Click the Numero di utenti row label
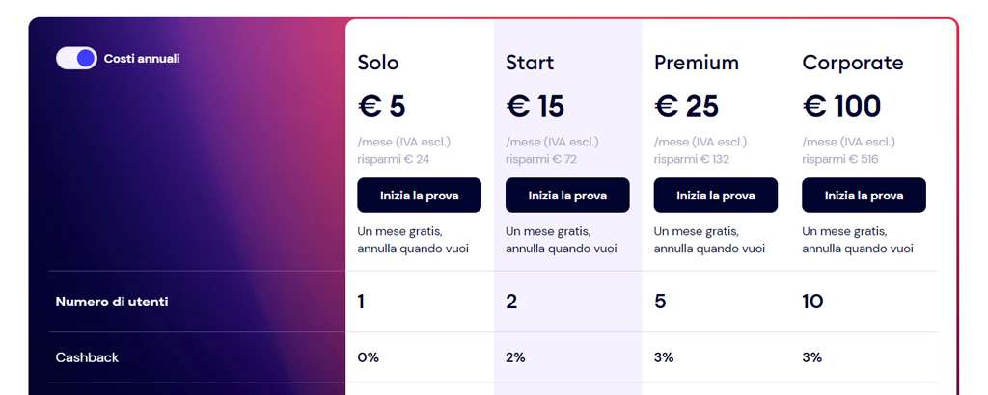 tap(112, 302)
